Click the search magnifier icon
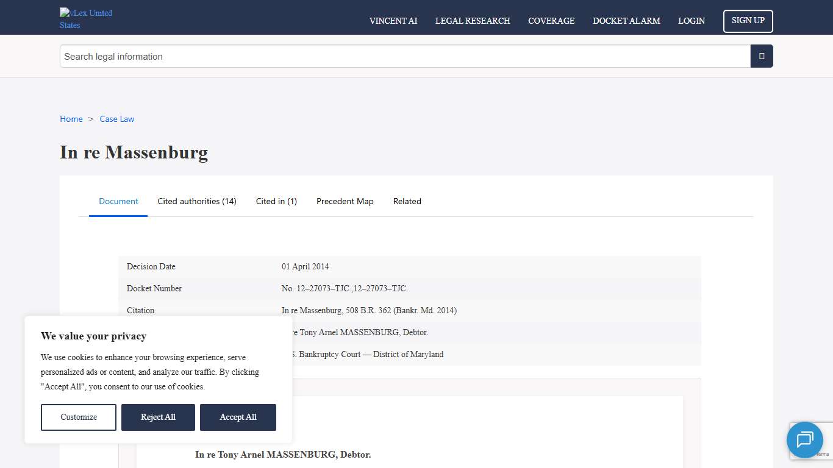The height and width of the screenshot is (468, 833). click(x=761, y=55)
